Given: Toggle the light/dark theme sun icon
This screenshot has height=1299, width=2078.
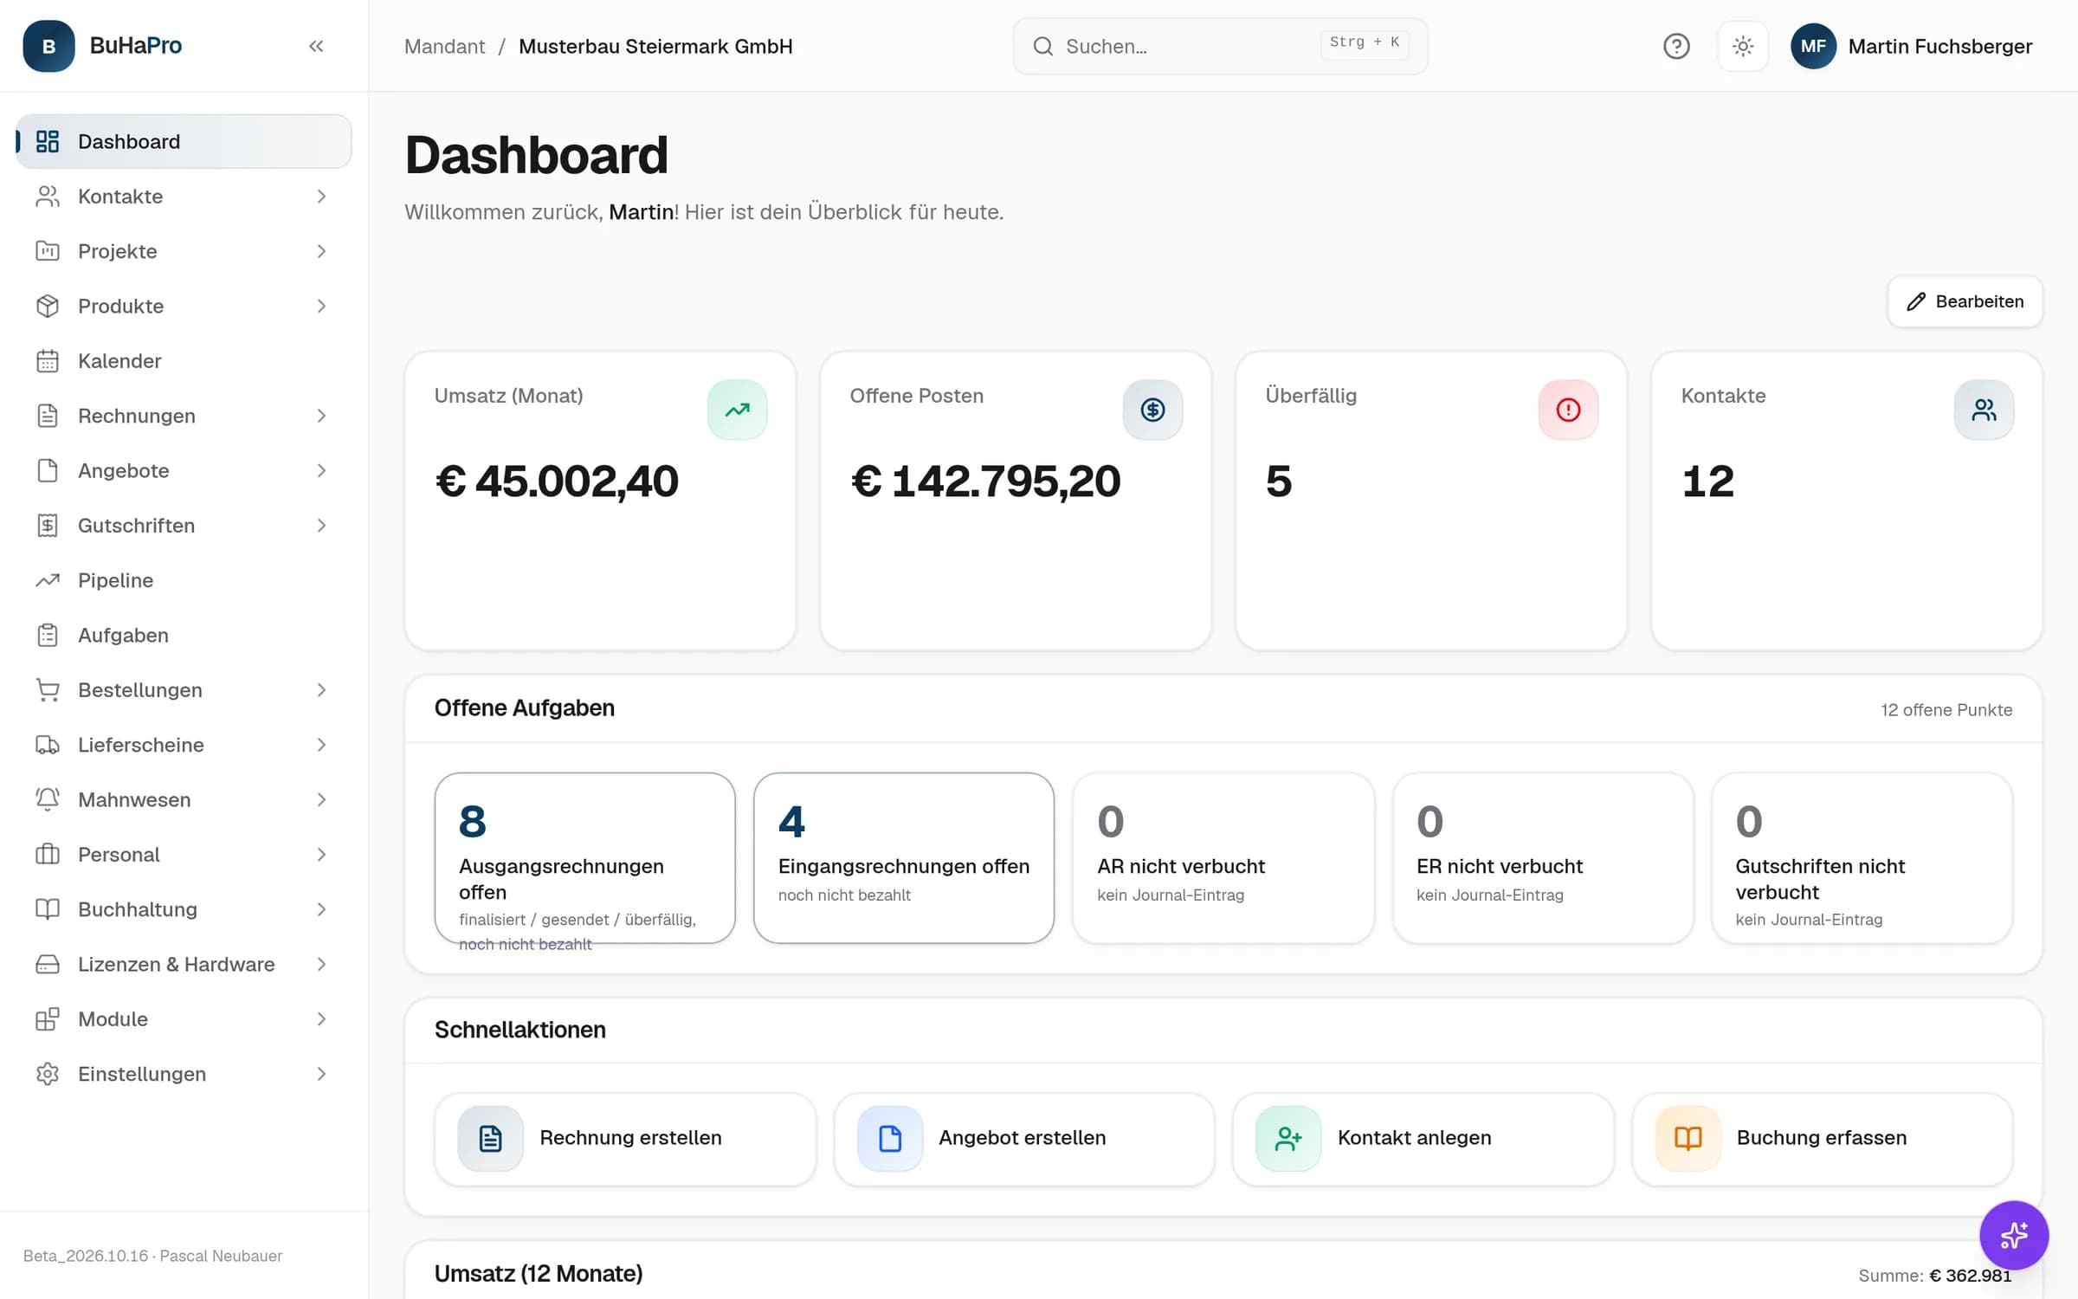Looking at the screenshot, I should pyautogui.click(x=1743, y=46).
